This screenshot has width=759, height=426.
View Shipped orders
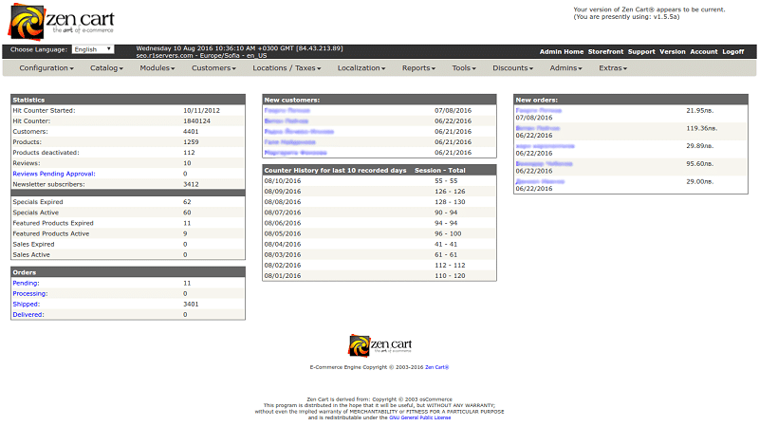click(27, 305)
